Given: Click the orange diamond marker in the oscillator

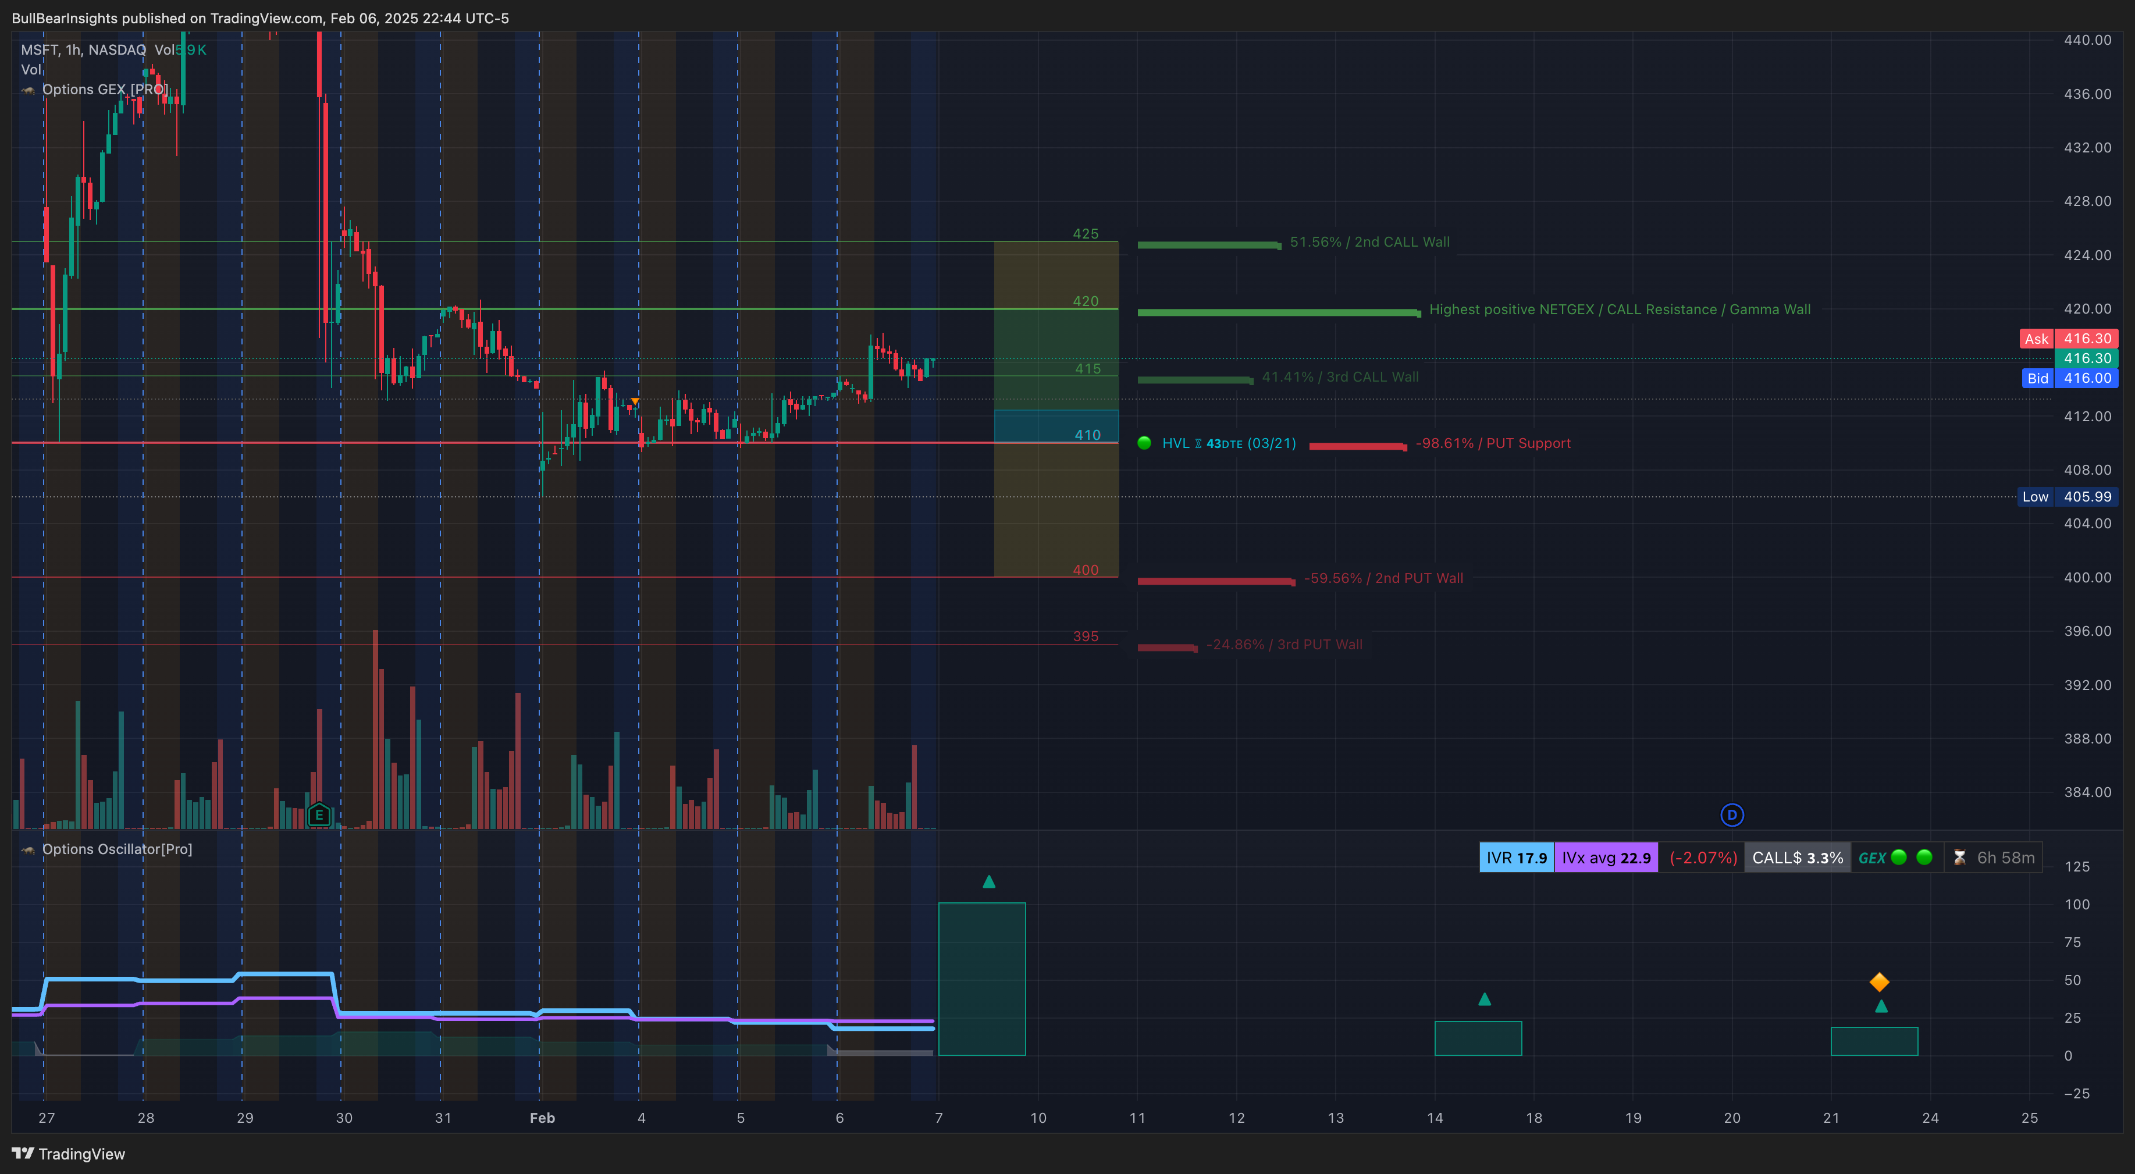Looking at the screenshot, I should pyautogui.click(x=1880, y=983).
